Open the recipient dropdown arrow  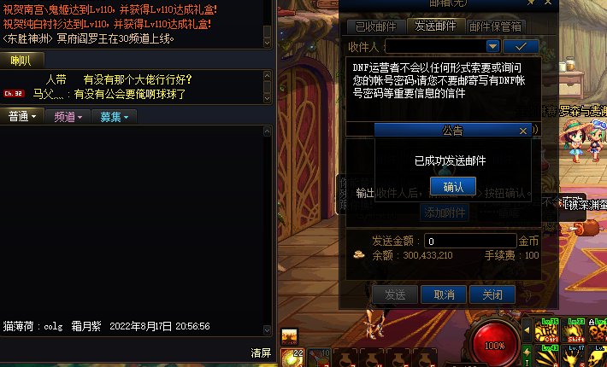(492, 47)
